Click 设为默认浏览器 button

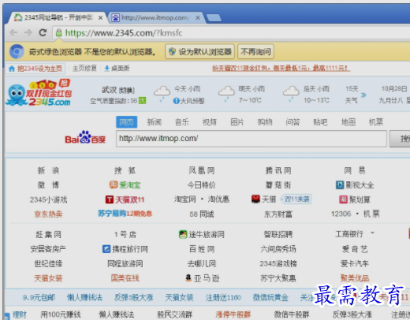pos(200,52)
